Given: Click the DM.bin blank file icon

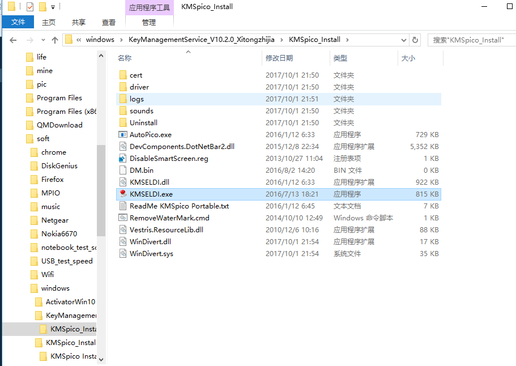Looking at the screenshot, I should [x=123, y=170].
